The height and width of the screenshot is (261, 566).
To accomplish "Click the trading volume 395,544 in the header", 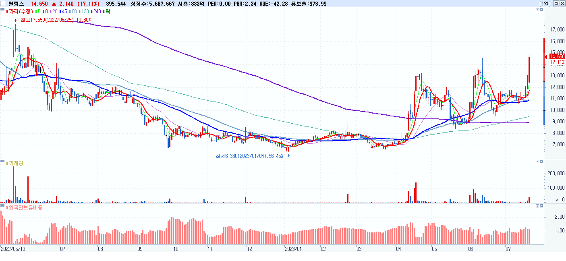I will [x=116, y=4].
